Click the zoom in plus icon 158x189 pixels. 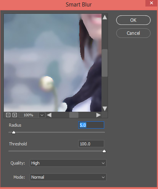pyautogui.click(x=15, y=115)
